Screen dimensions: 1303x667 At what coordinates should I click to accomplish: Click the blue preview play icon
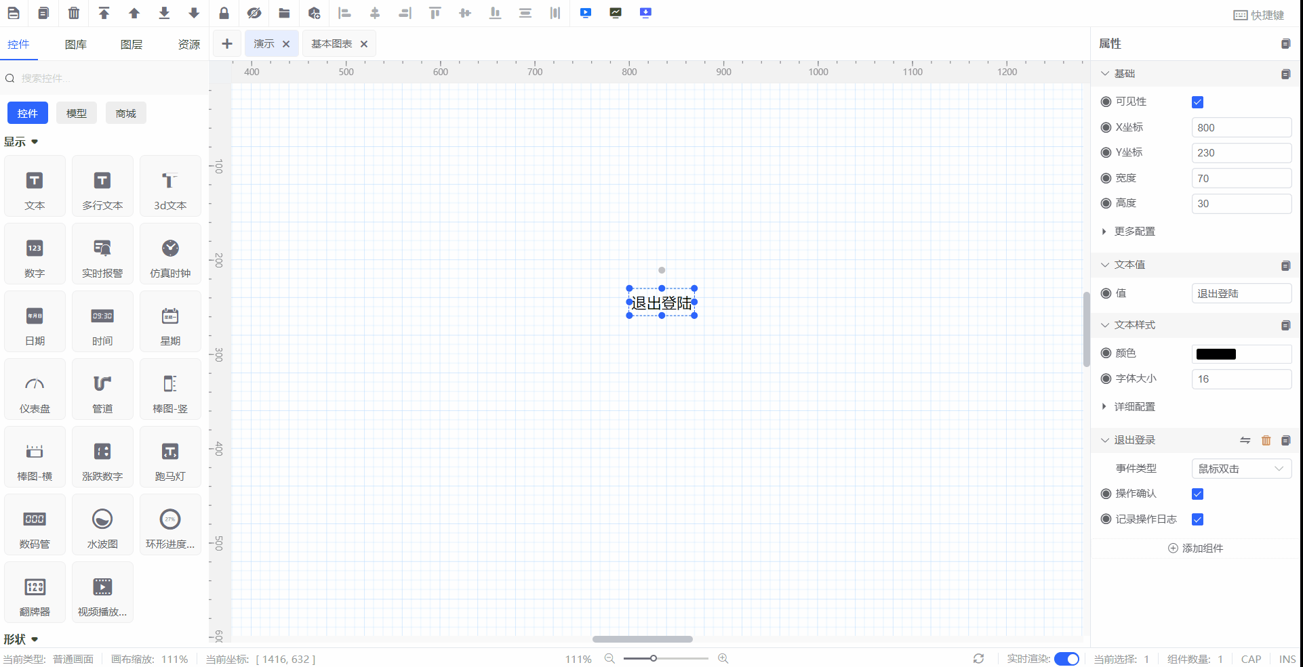click(x=586, y=13)
